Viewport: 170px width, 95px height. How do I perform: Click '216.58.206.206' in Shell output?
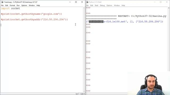149,22
